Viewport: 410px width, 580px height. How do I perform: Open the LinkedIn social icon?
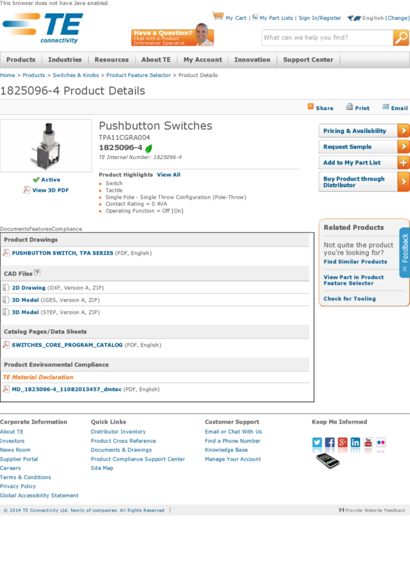point(355,442)
